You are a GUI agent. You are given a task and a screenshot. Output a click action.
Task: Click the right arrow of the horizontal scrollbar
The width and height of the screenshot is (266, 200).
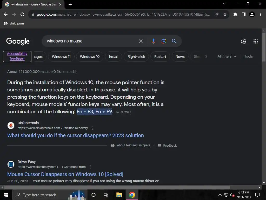(x=260, y=187)
